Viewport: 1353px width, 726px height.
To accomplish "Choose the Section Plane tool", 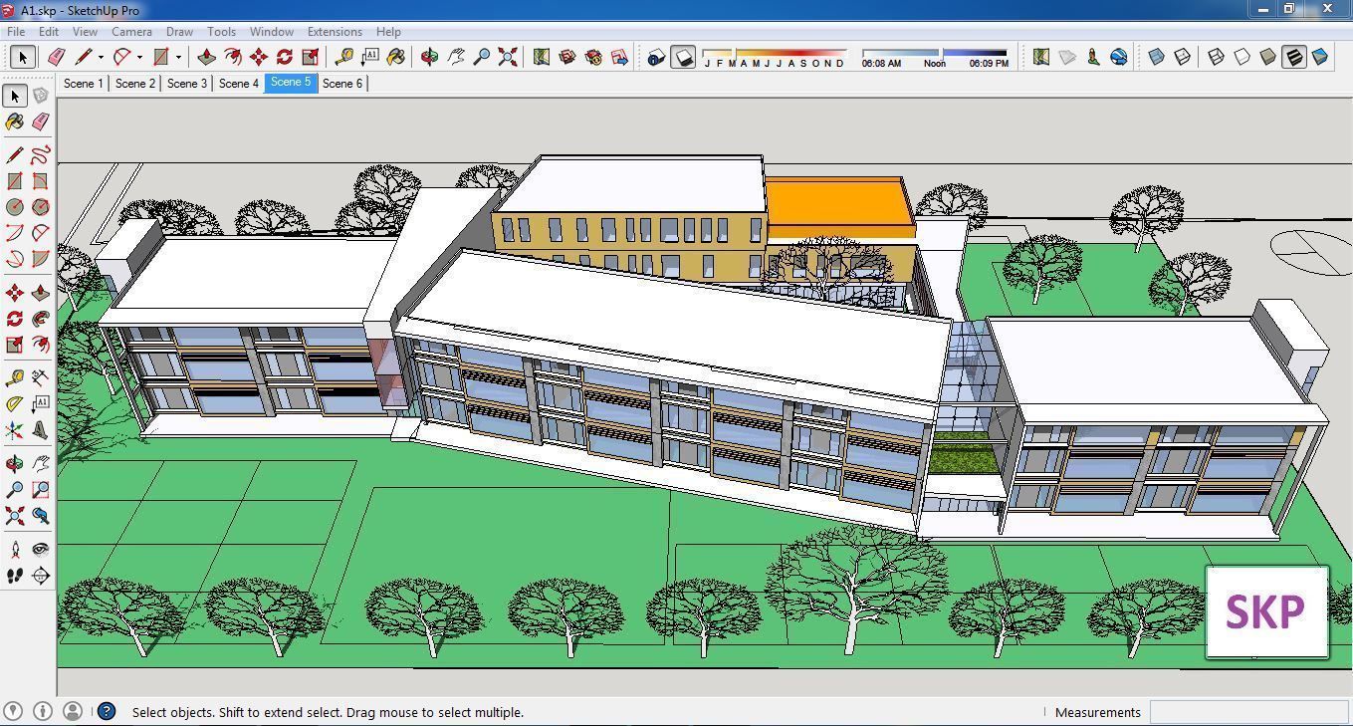I will coord(41,575).
